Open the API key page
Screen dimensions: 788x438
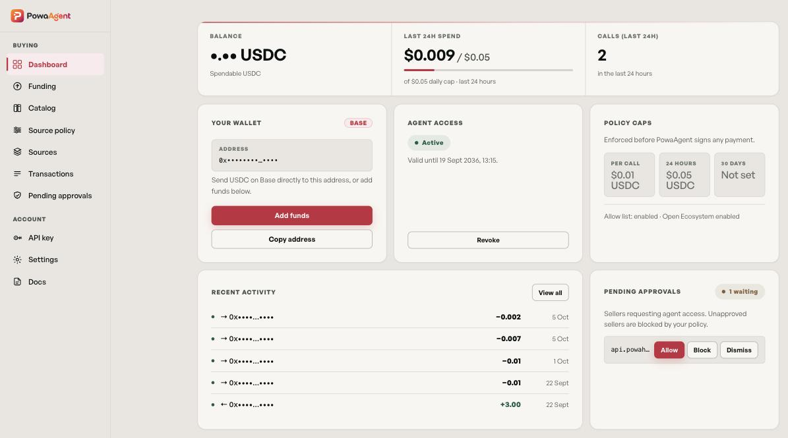click(55, 238)
